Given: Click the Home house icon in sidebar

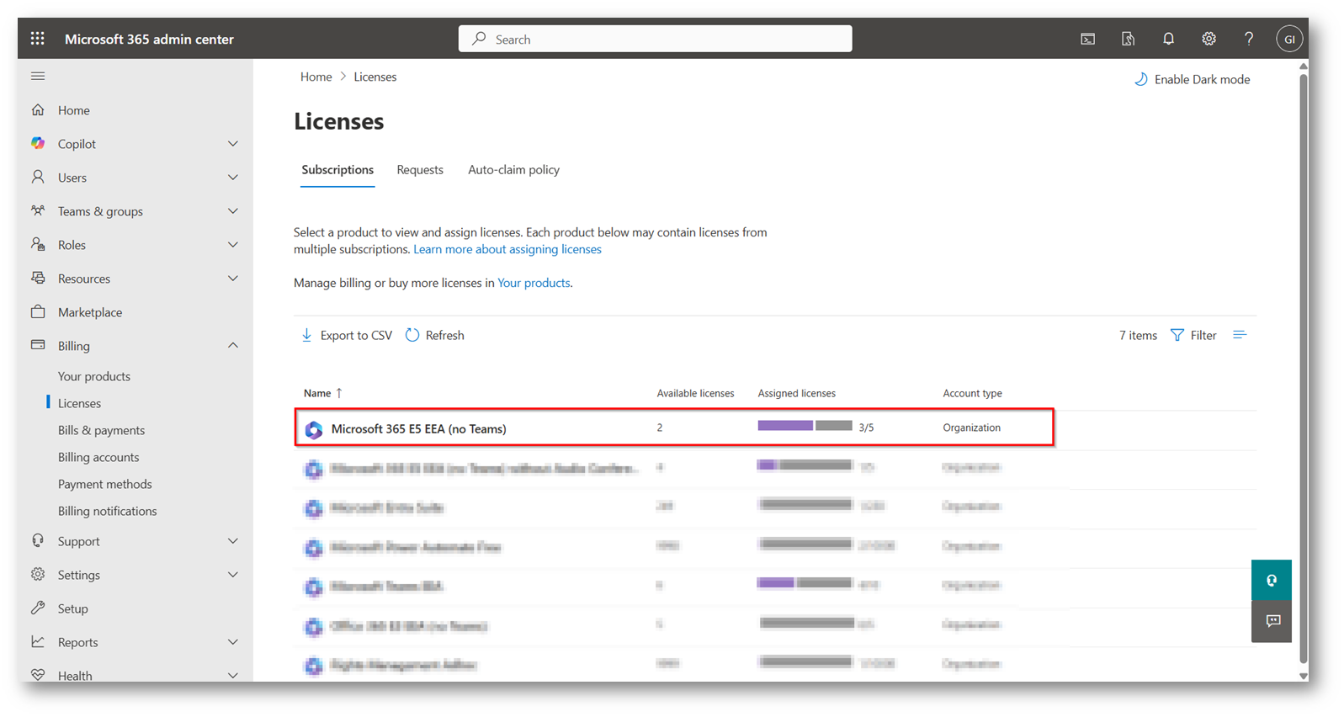Looking at the screenshot, I should [x=38, y=110].
